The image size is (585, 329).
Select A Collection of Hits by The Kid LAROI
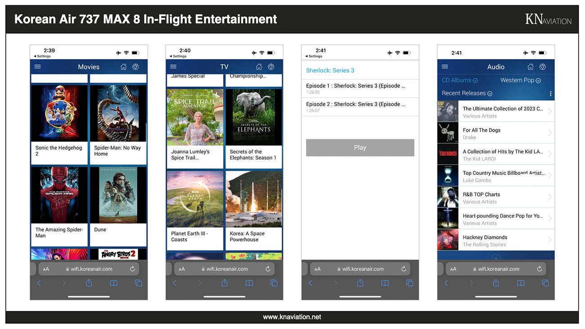(496, 155)
